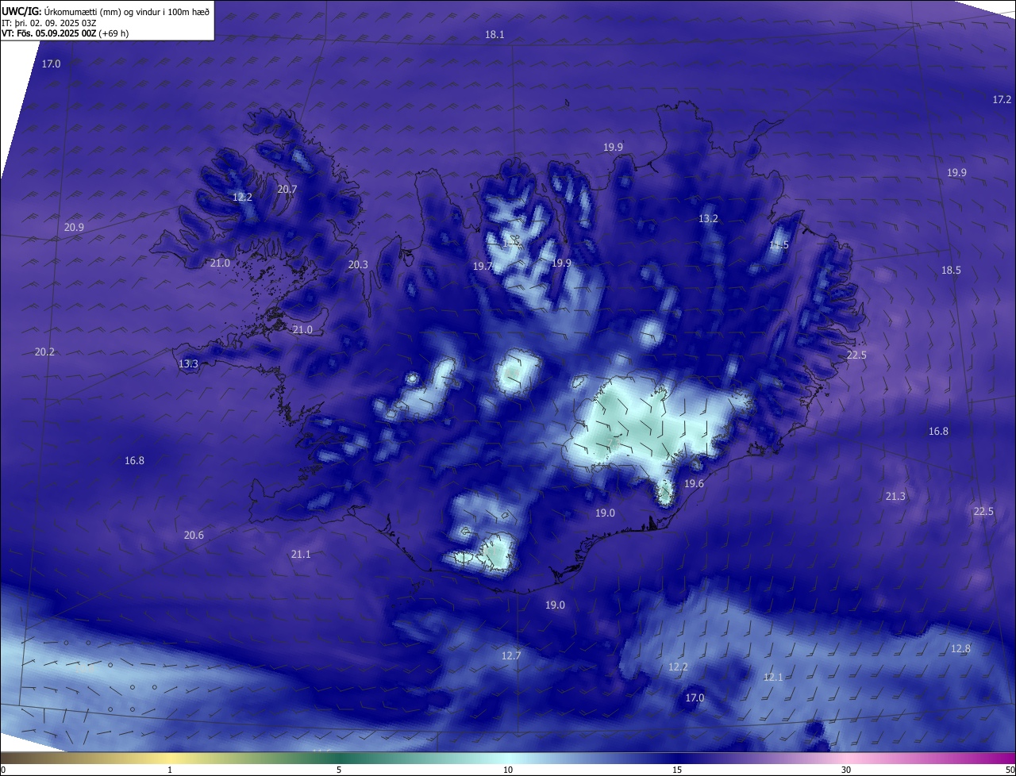Click the colorbar tick label 10
1016x776 pixels.
coord(508,770)
